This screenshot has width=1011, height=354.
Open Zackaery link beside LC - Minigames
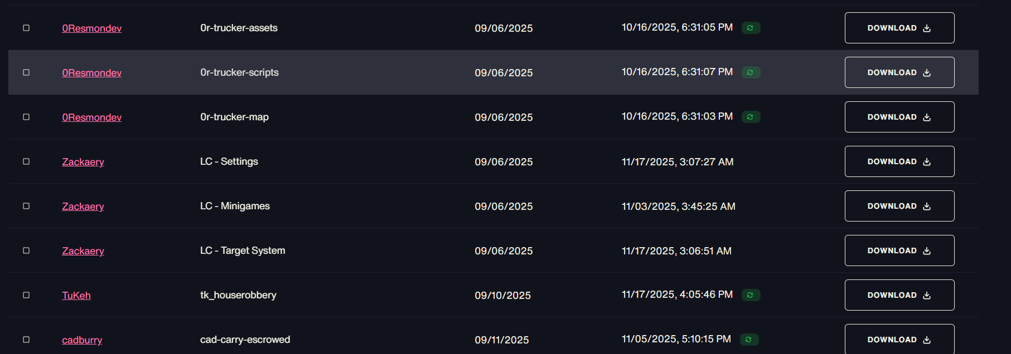point(83,206)
